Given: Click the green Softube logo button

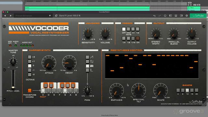Looking at the screenshot, I should (198, 16).
